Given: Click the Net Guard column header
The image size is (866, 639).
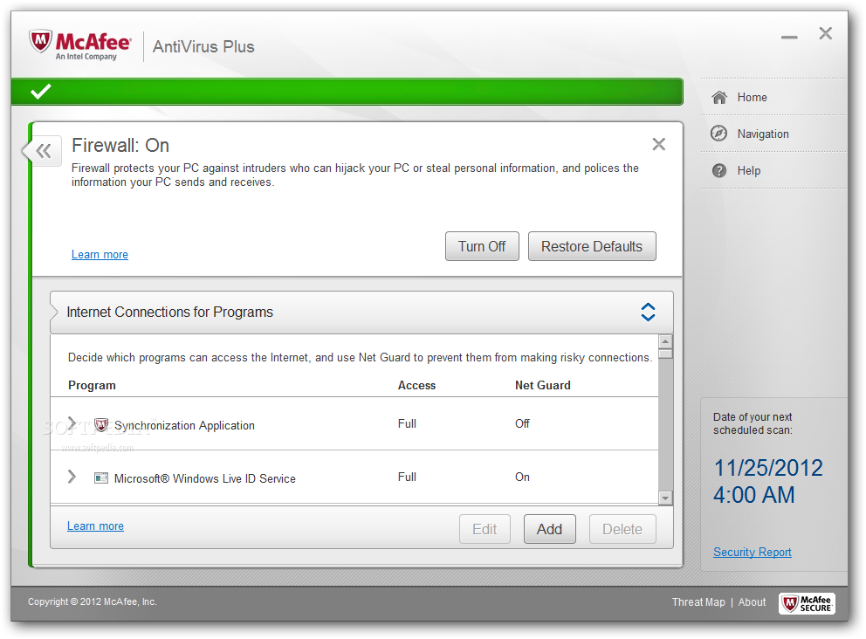Looking at the screenshot, I should [542, 386].
